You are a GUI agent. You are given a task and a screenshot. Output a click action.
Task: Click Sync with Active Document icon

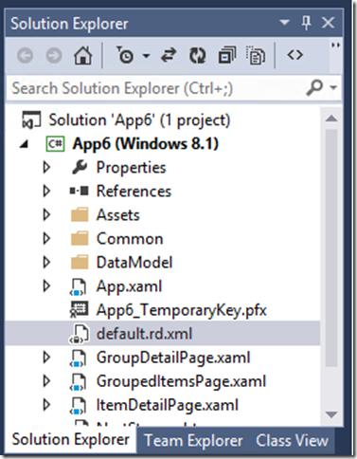169,56
